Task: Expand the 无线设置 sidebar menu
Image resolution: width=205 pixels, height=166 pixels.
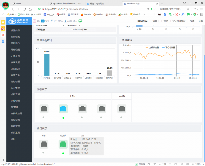Action: (15, 56)
